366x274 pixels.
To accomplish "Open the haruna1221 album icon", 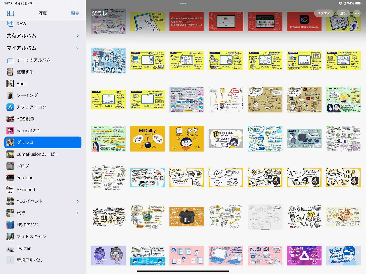I will pos(10,131).
